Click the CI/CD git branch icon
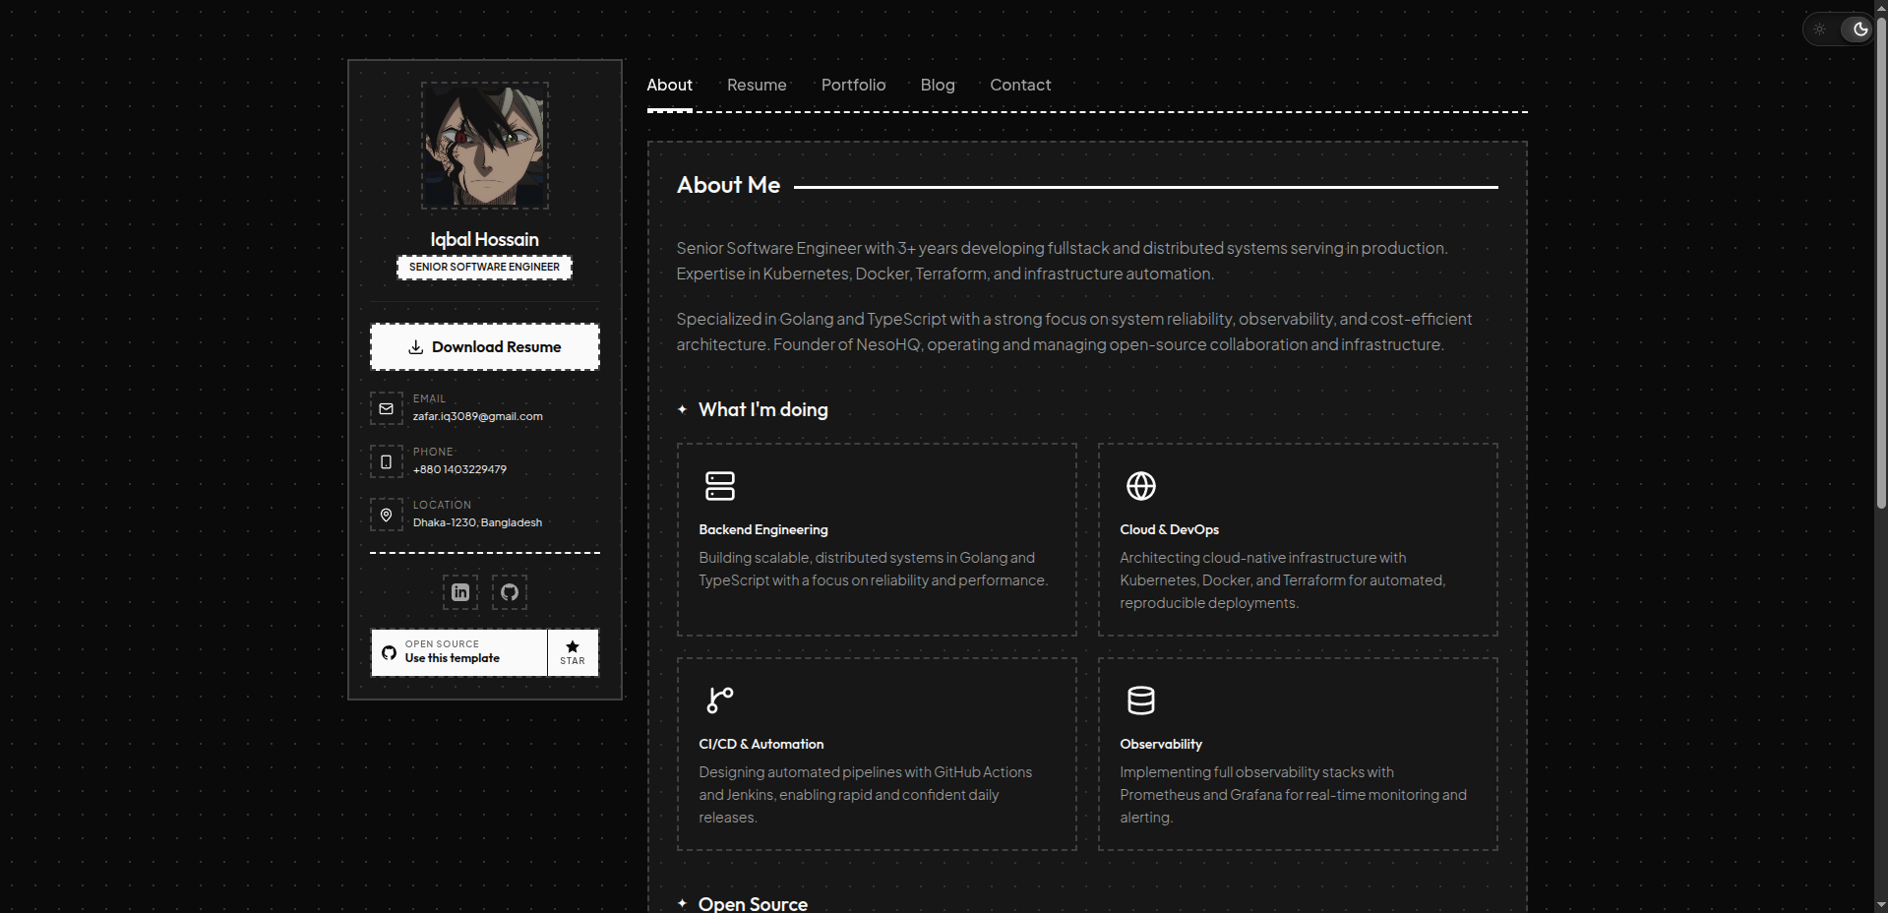The height and width of the screenshot is (913, 1888). click(x=720, y=700)
